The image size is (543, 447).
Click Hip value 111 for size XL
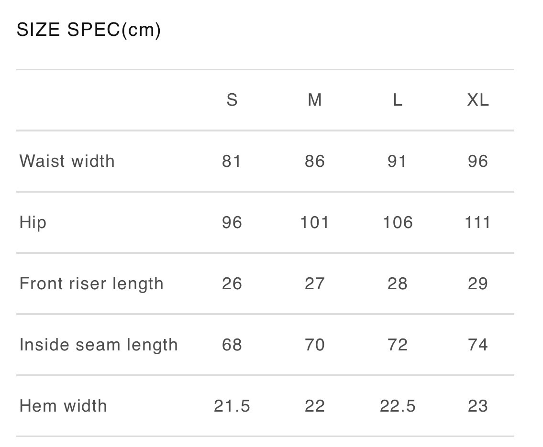point(478,222)
